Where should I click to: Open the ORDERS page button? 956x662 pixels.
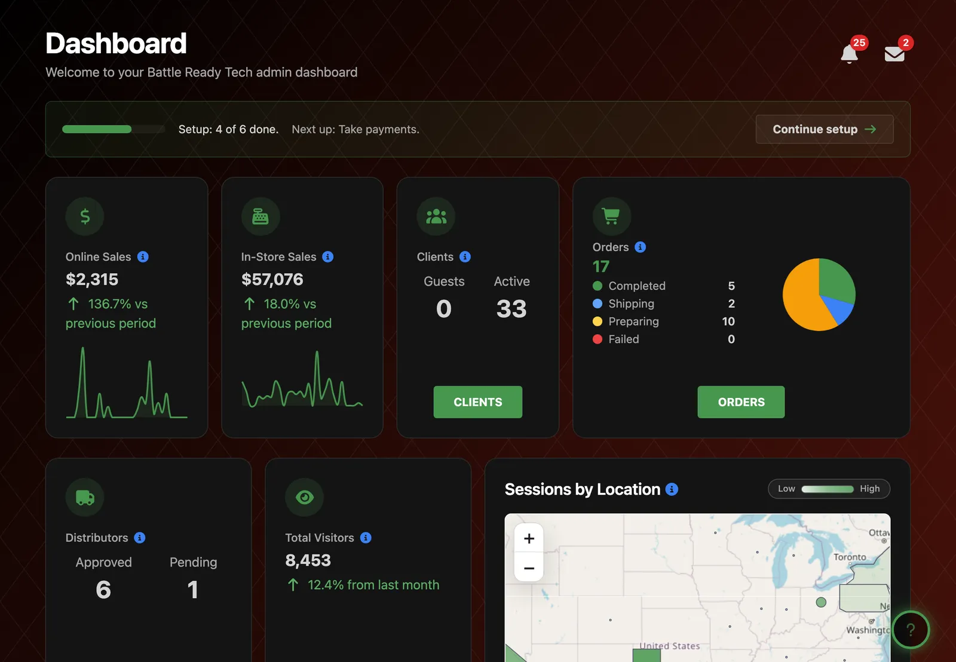741,402
